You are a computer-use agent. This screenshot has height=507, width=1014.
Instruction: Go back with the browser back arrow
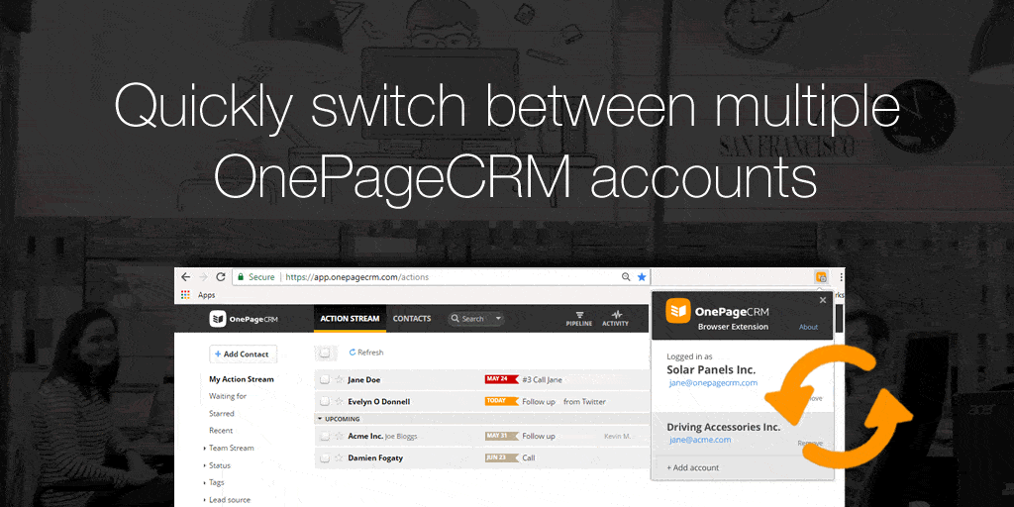point(185,277)
